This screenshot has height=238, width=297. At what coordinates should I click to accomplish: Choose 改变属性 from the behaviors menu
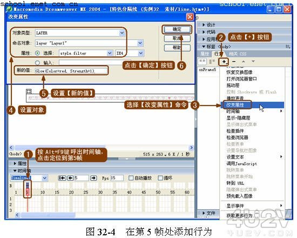point(252,105)
